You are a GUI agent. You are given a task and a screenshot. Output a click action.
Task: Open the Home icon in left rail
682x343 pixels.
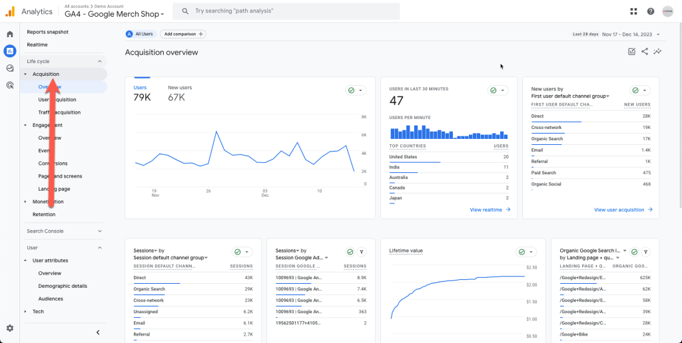9,34
